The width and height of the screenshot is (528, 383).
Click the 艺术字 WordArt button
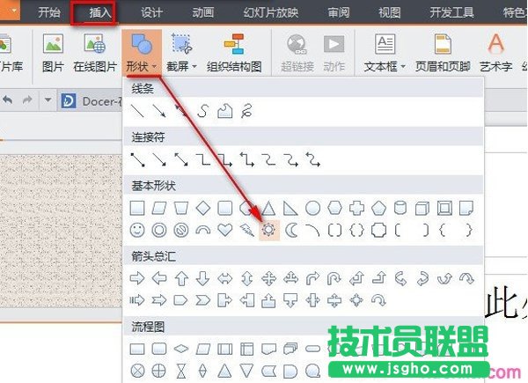point(496,53)
